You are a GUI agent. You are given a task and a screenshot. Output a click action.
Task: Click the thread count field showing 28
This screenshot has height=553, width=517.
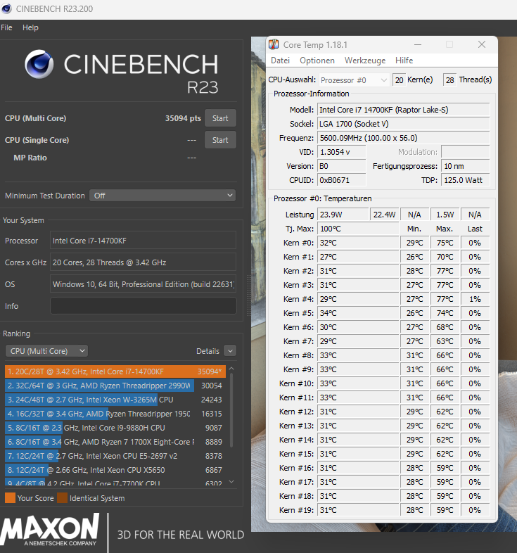click(x=449, y=80)
